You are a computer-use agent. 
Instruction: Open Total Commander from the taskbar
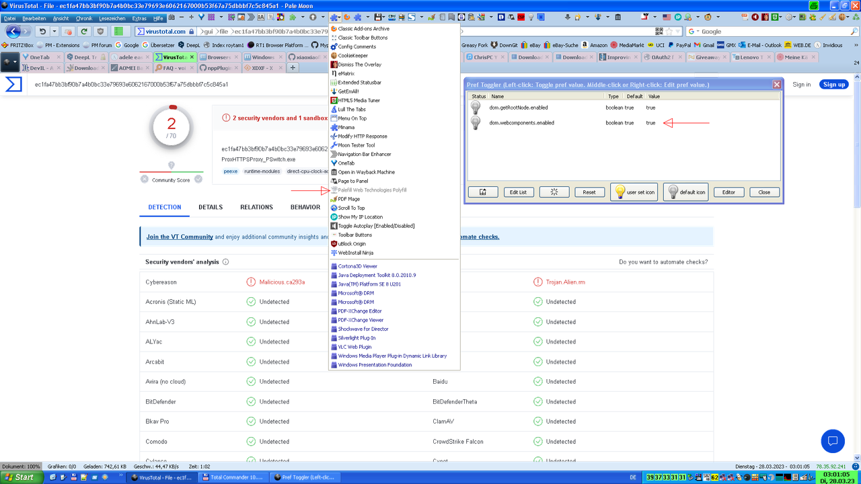pos(235,477)
